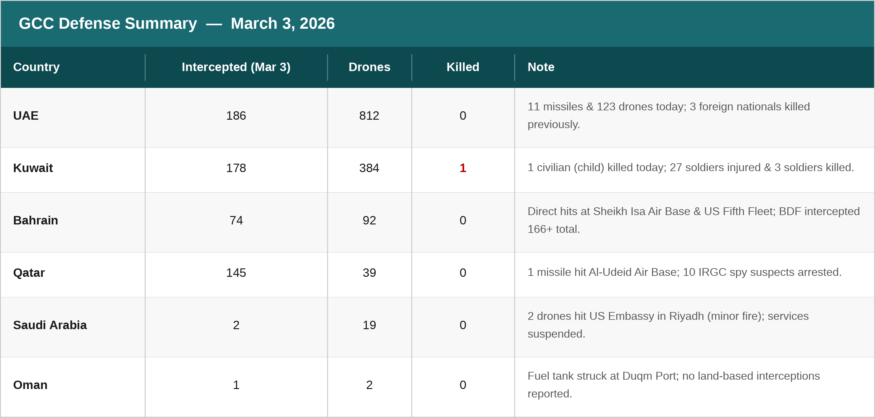The image size is (875, 418).
Task: Click the Intercepted (Mar 3) column header
Action: point(236,67)
